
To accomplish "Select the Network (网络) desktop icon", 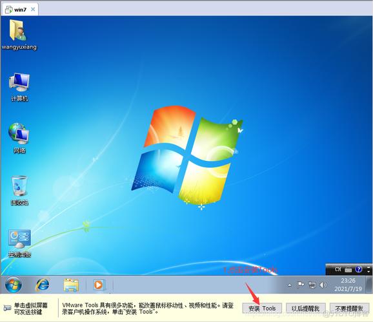I will 19,138.
